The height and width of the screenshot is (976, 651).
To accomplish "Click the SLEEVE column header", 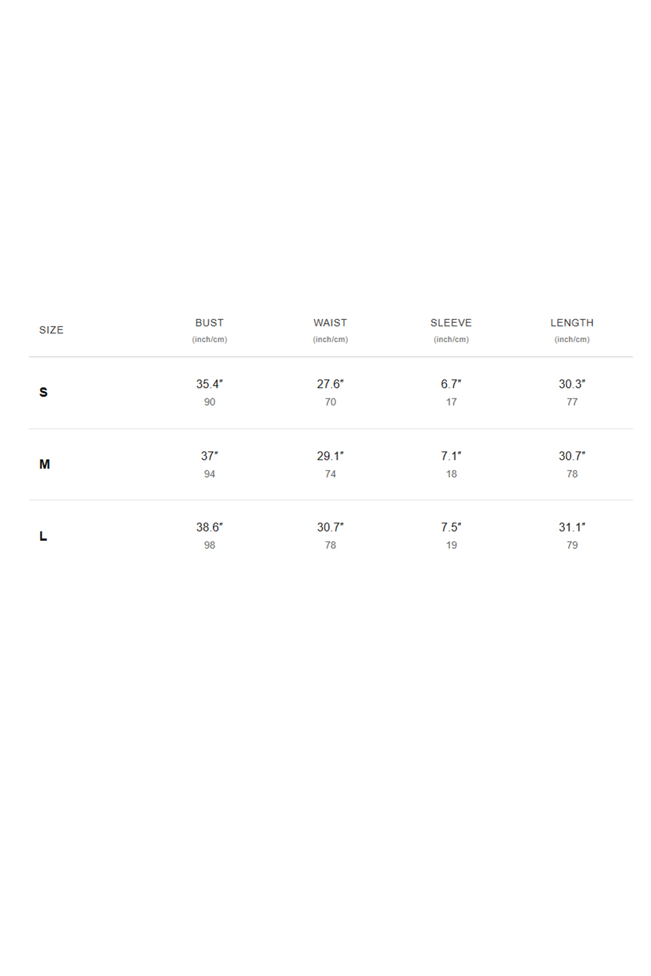I will coord(451,323).
